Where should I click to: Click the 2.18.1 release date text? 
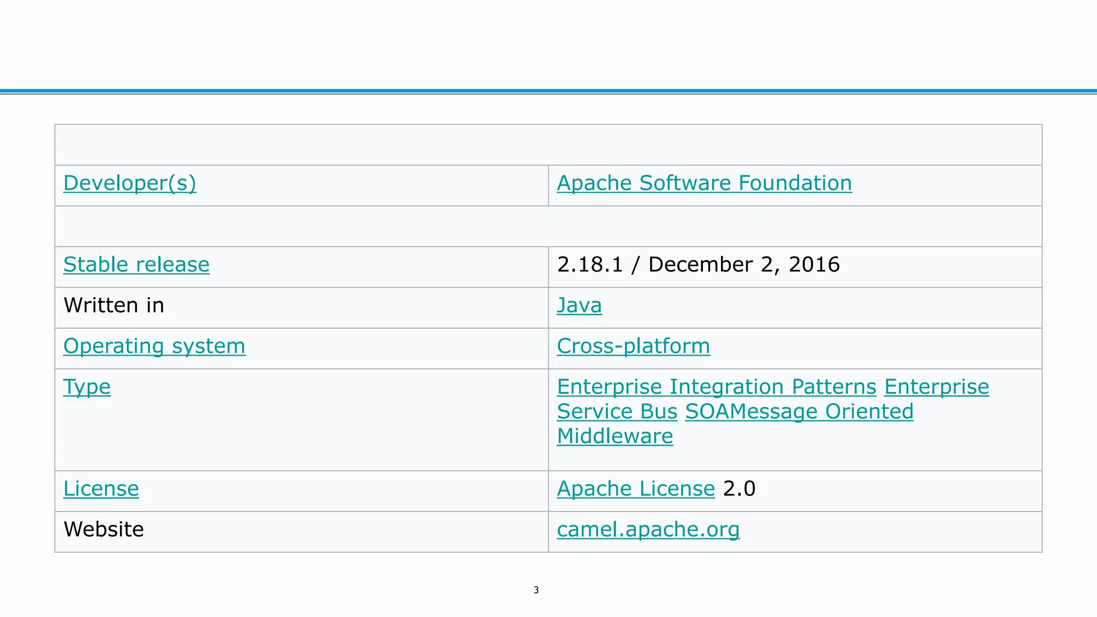click(698, 265)
